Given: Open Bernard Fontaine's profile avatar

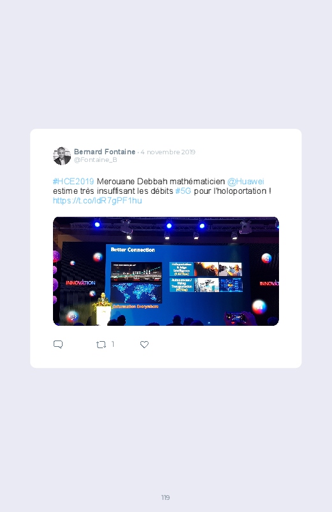Looking at the screenshot, I should point(62,156).
